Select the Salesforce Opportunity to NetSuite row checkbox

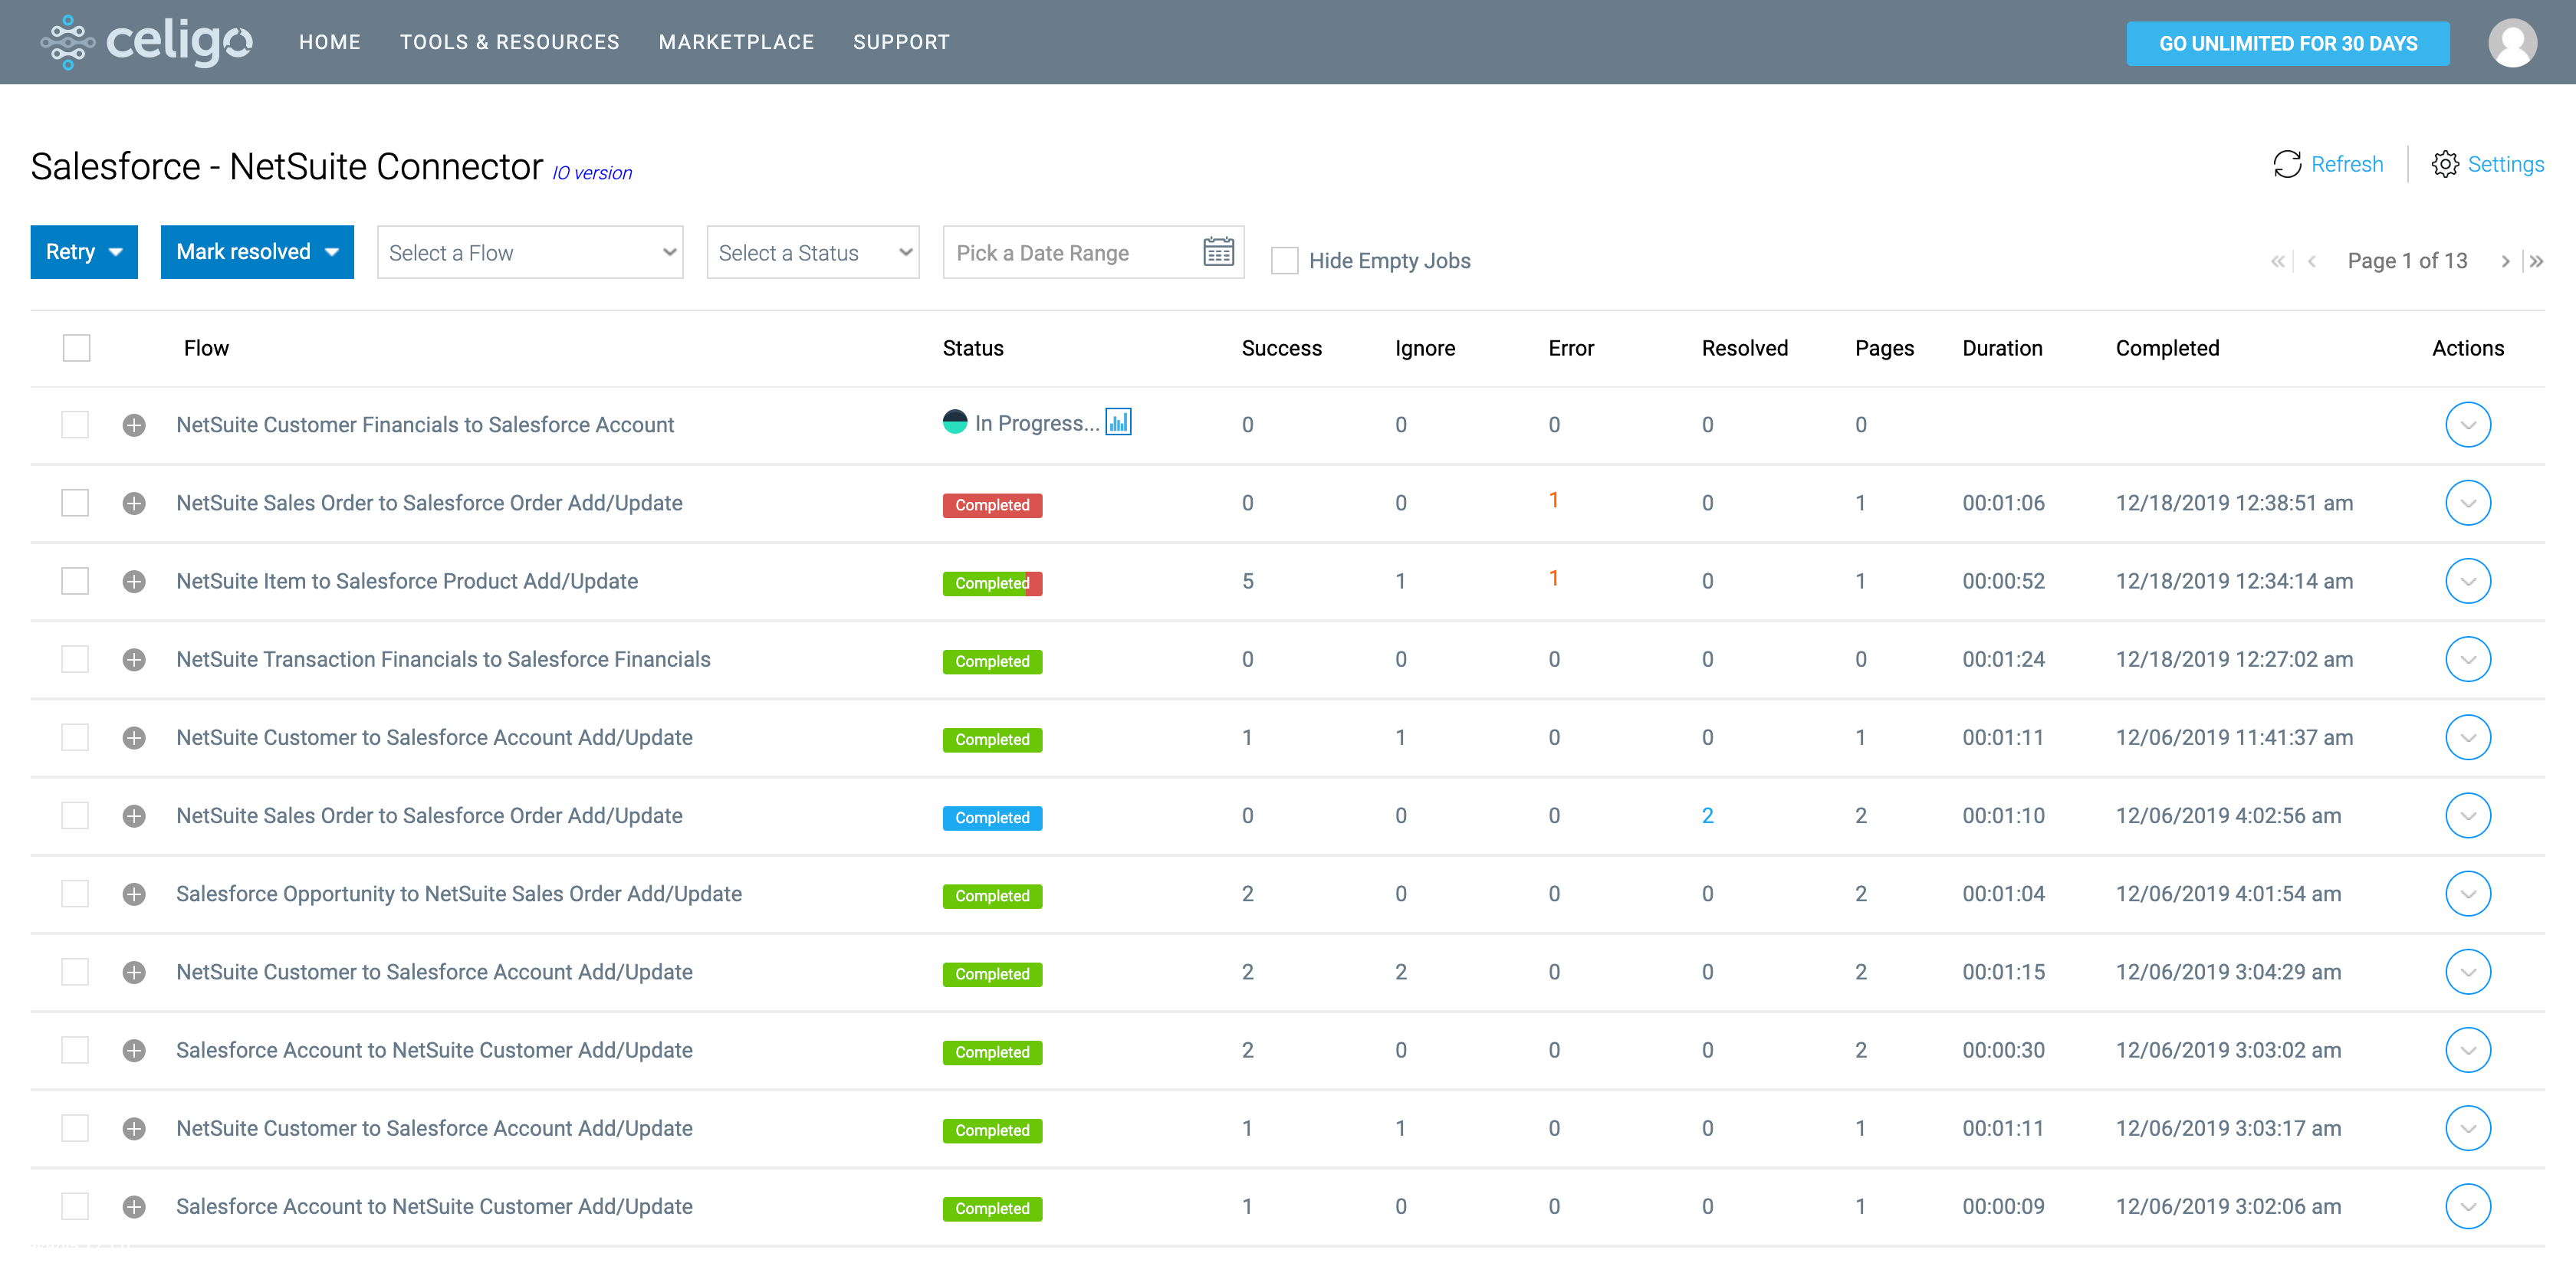(76, 894)
